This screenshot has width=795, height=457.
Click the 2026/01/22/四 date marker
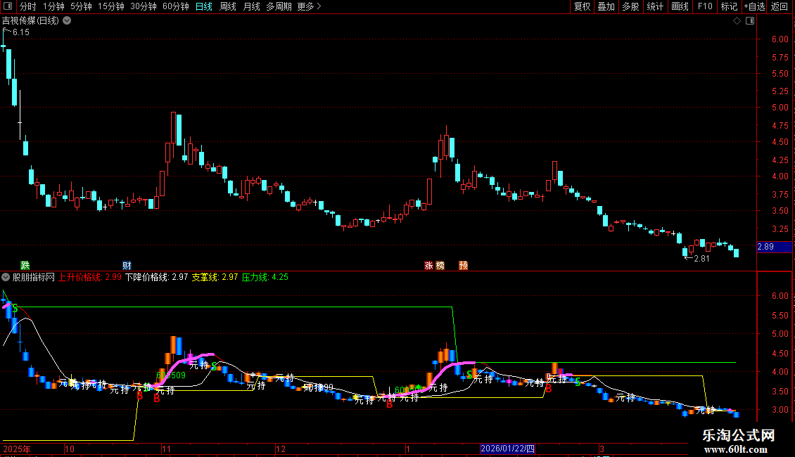click(x=507, y=449)
